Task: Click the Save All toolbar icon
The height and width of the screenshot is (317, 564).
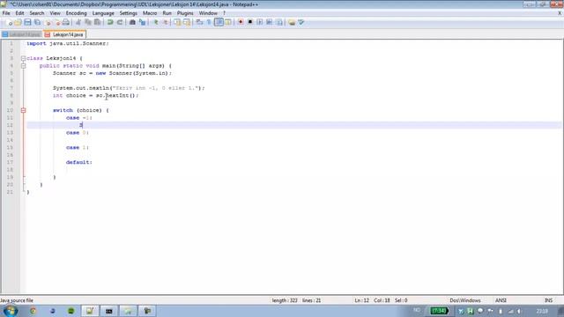Action: coord(37,22)
